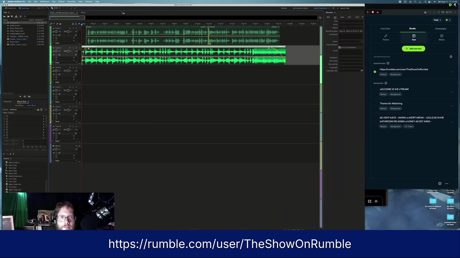Image resolution: width=460 pixels, height=258 pixels.
Task: Toggle the snapping magnet icon above timeline
Action: pos(79,24)
